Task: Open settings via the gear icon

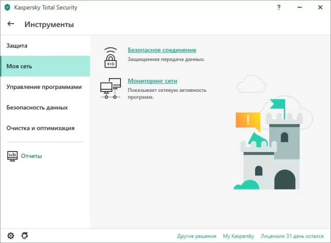Action: (11, 235)
